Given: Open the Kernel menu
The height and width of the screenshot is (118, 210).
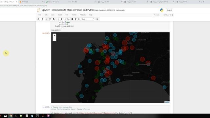Looking at the screenshot, I should point(74,15).
